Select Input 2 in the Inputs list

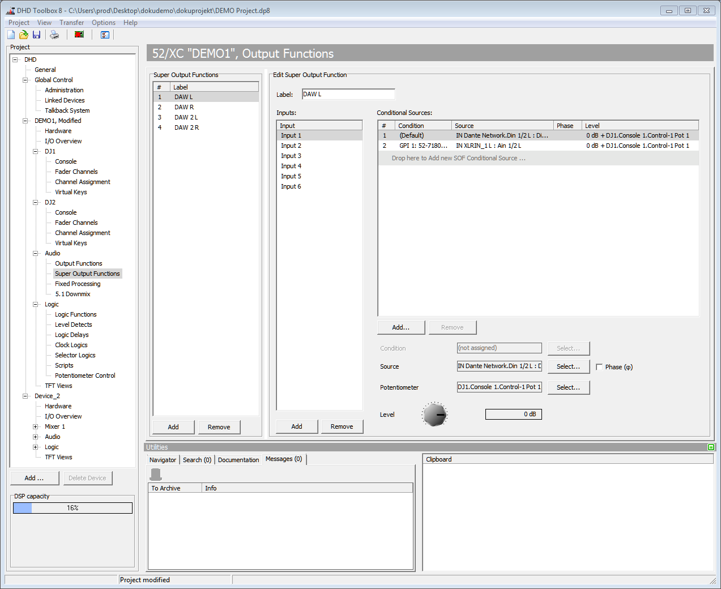click(x=319, y=146)
